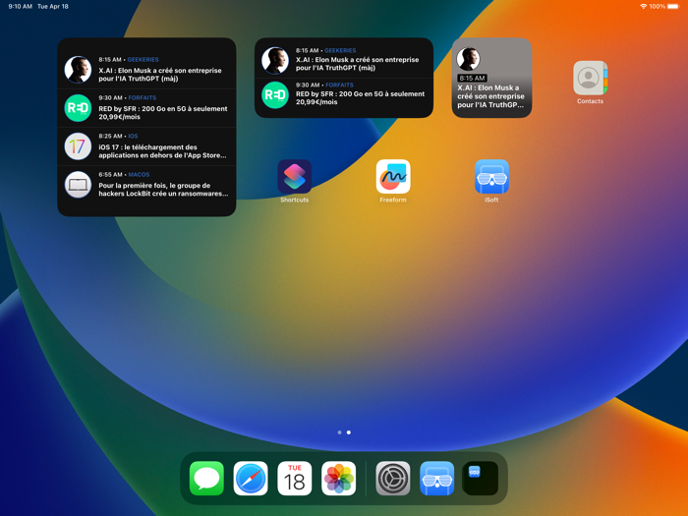Tap the Wi-Fi status icon
688x516 pixels.
643,7
